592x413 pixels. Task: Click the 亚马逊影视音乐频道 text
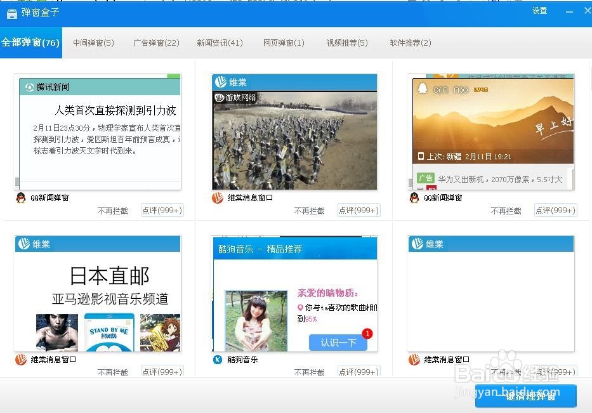pyautogui.click(x=110, y=299)
